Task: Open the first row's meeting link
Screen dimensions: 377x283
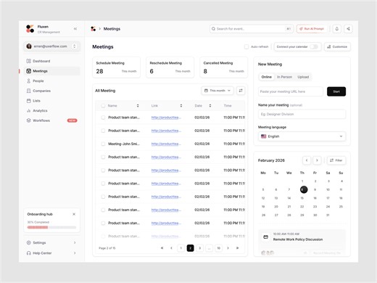Action: (x=166, y=118)
